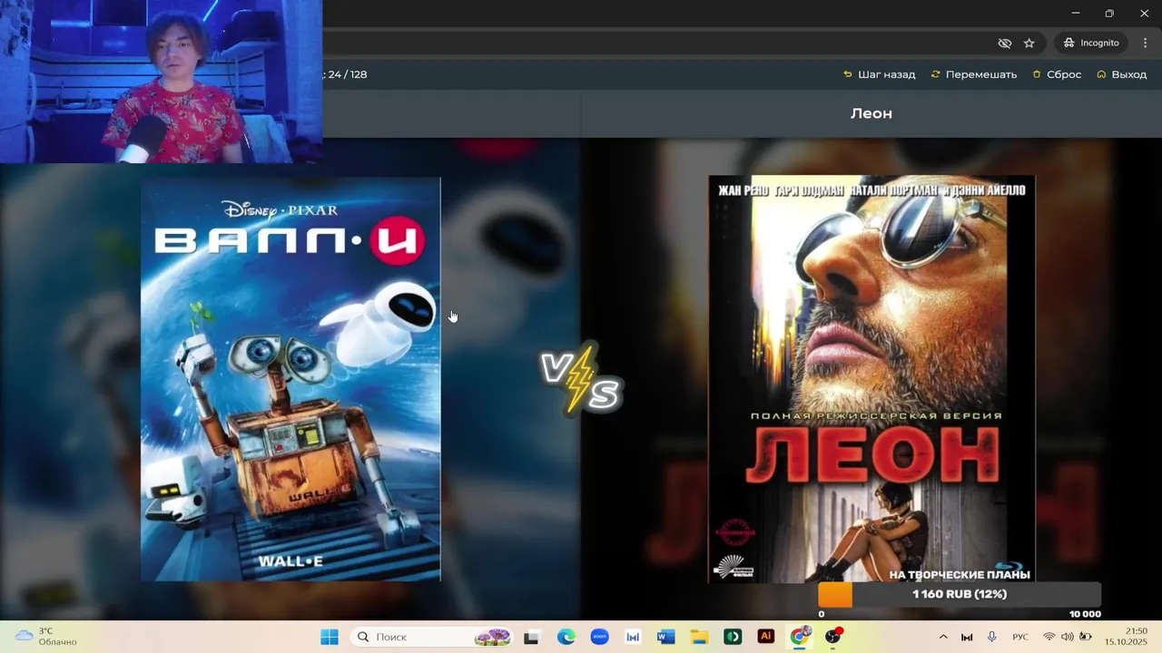Click the Сброс reset button
The width and height of the screenshot is (1162, 653).
pos(1057,74)
